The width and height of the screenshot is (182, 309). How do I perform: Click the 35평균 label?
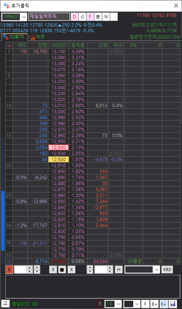point(134,261)
